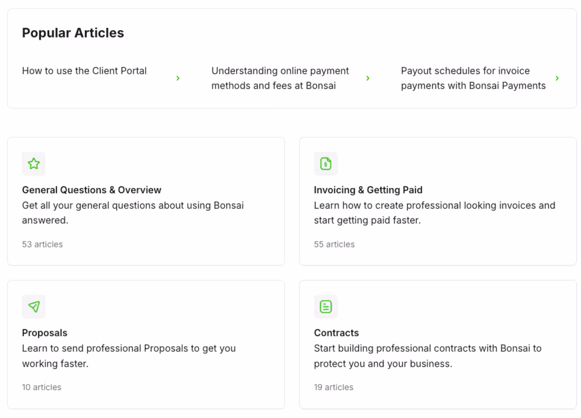Go to Invoicing & Getting Paid title
581x418 pixels.
pyautogui.click(x=368, y=190)
